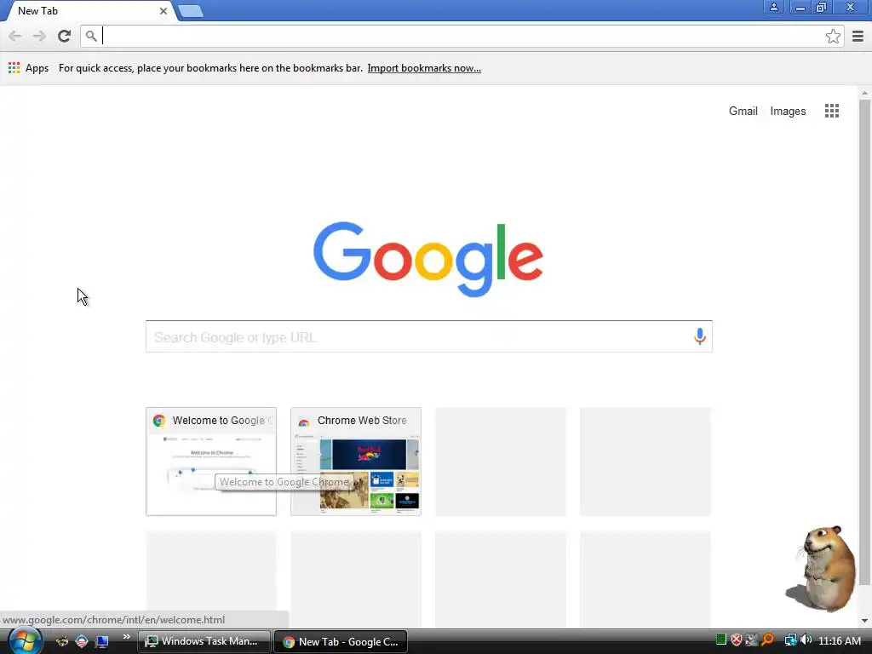Open the Chrome profile button in title bar
The width and height of the screenshot is (872, 654).
click(773, 7)
